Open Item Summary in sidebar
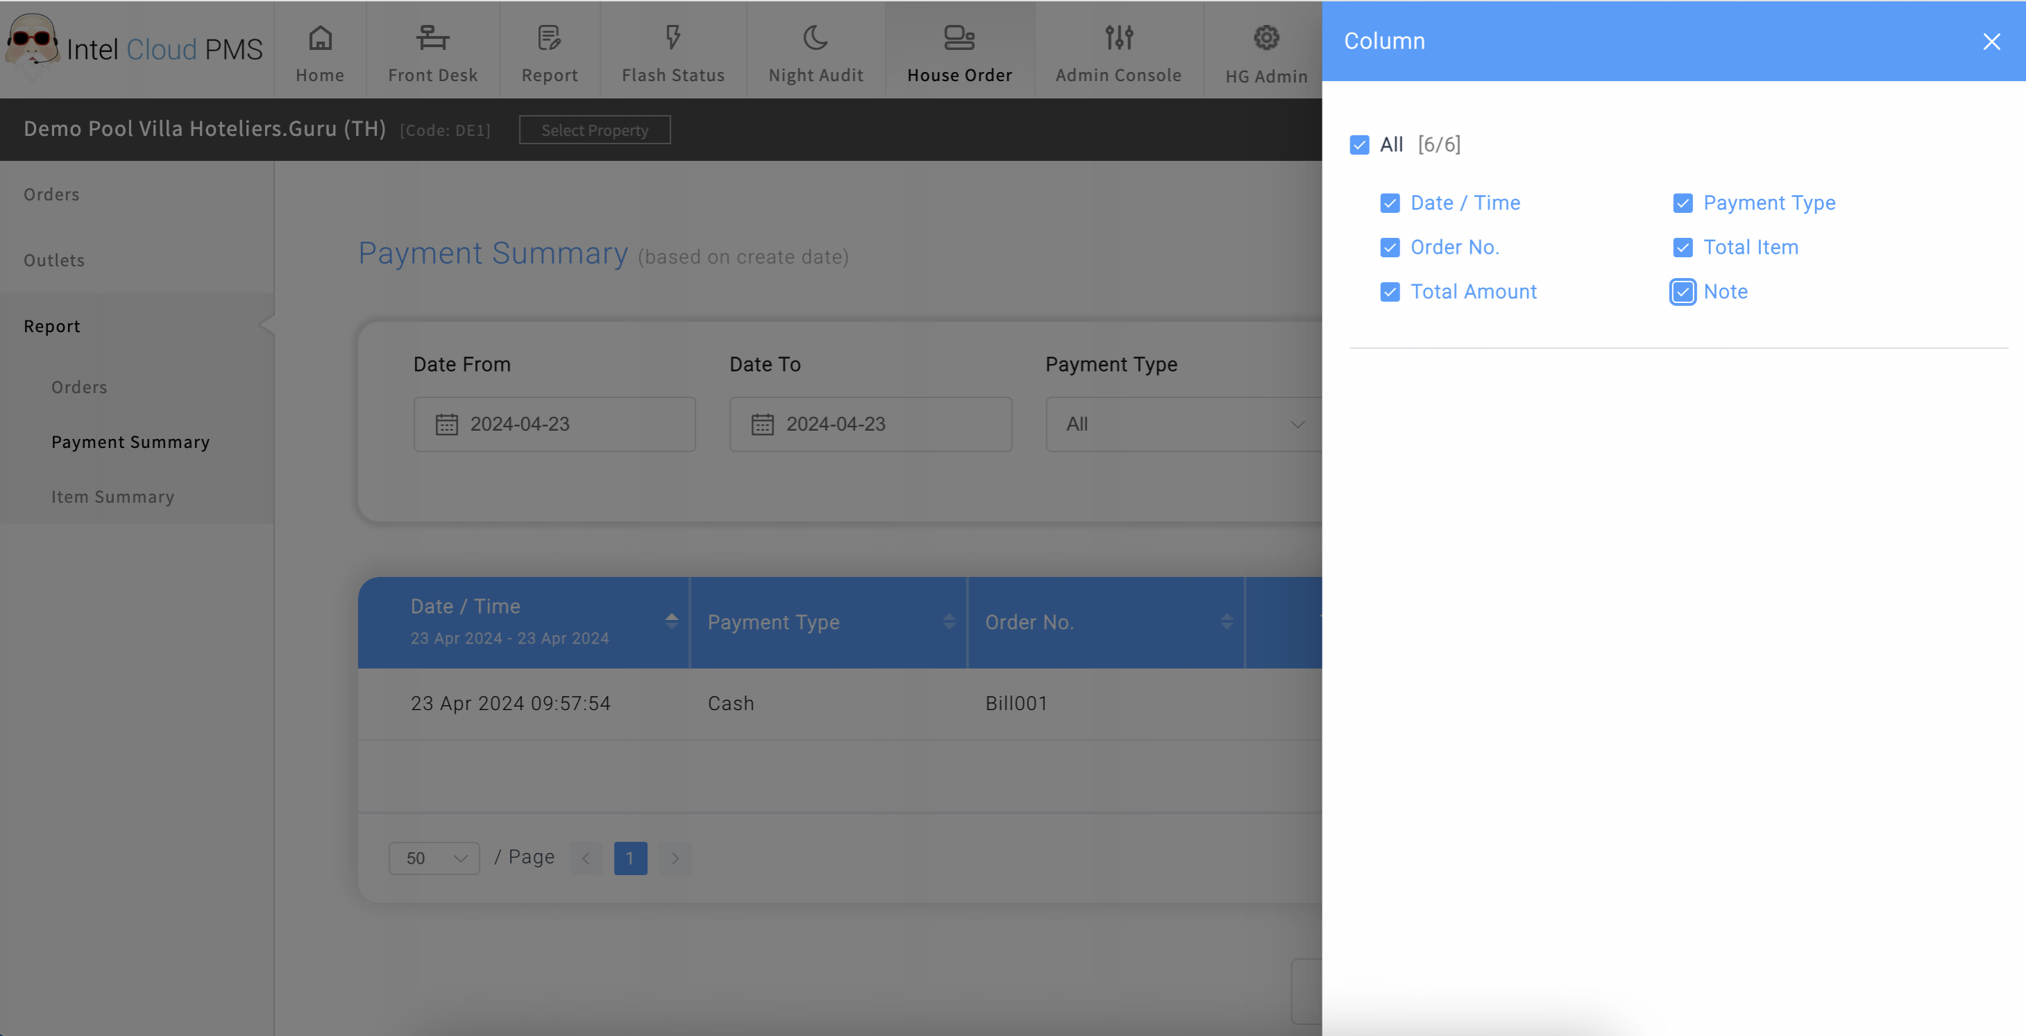Screen dimensions: 2026x1036 (x=112, y=497)
